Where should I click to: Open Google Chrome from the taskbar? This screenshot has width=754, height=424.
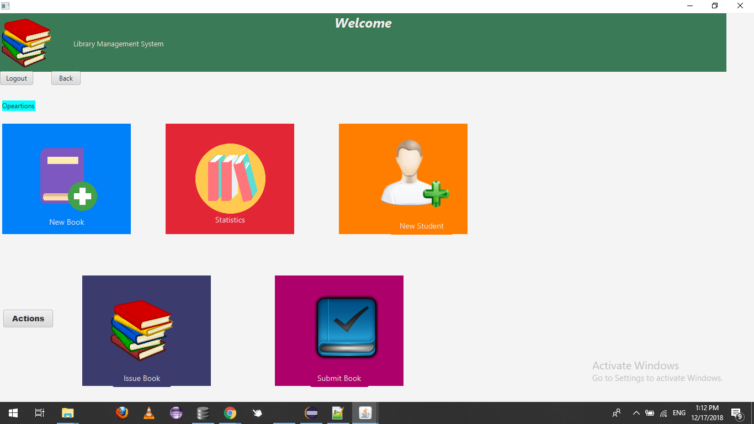coord(230,413)
